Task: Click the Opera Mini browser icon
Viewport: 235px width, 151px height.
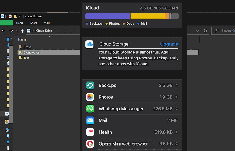Action: point(90,144)
